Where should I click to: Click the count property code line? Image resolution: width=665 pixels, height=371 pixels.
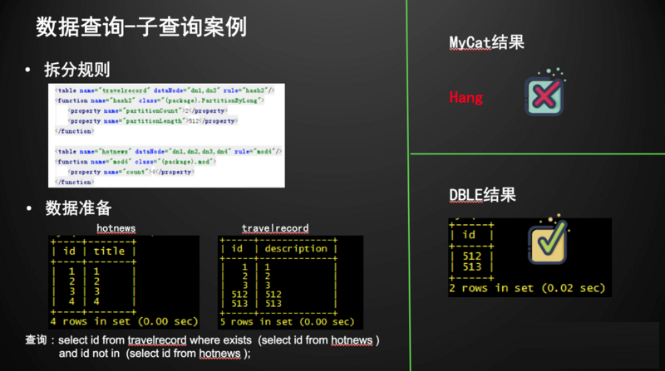tap(131, 172)
